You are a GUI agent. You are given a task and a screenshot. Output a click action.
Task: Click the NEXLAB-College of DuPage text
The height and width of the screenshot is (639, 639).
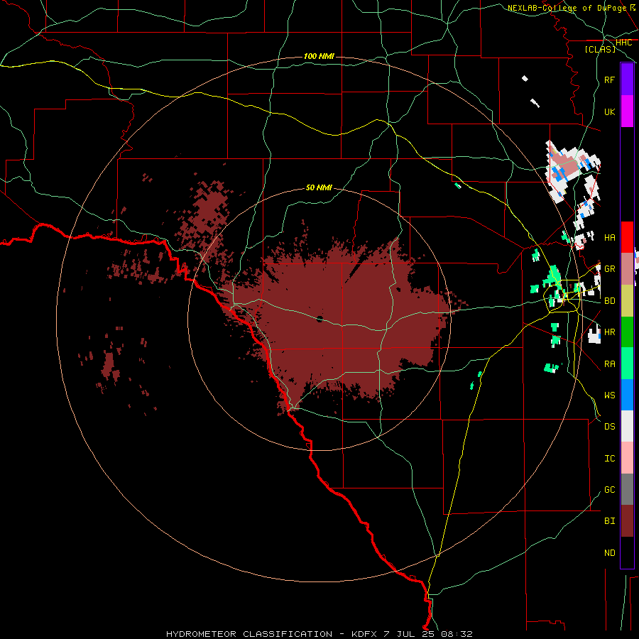567,8
